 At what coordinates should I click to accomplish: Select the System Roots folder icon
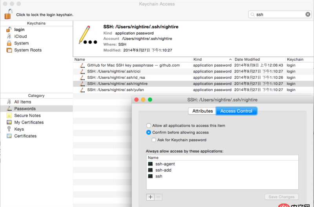coord(9,50)
